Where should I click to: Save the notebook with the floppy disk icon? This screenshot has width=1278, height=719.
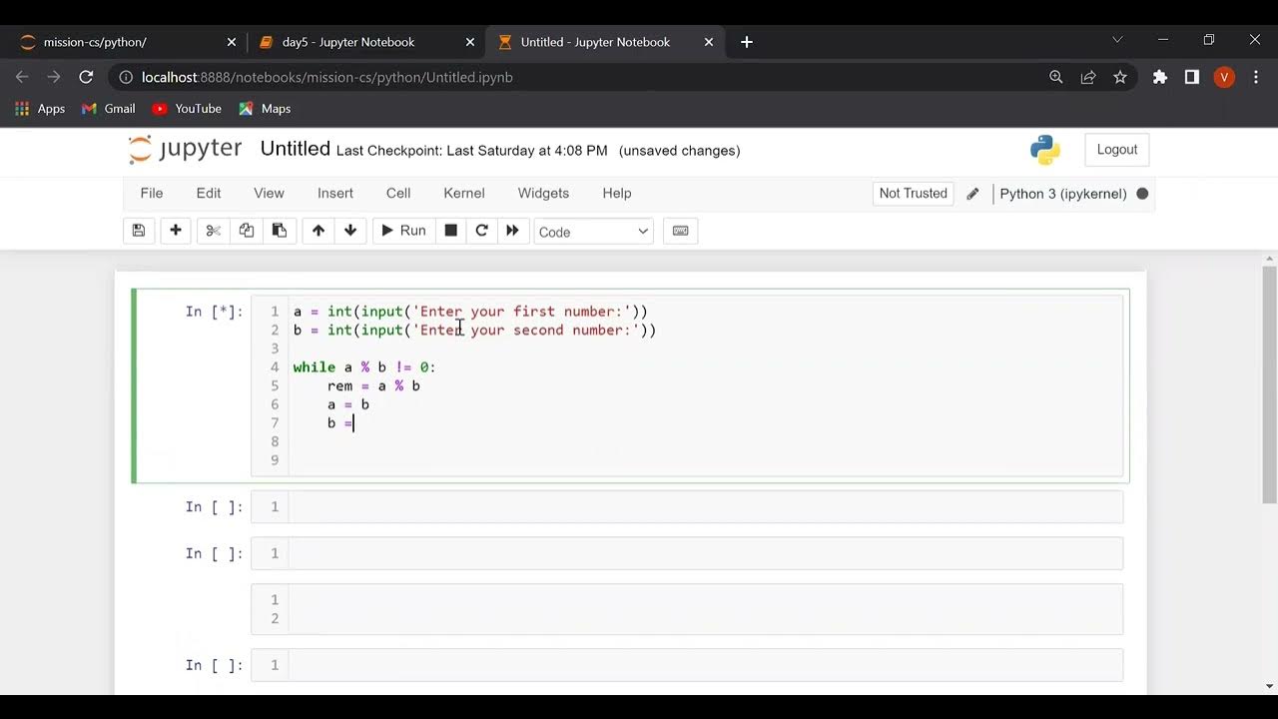(x=139, y=231)
